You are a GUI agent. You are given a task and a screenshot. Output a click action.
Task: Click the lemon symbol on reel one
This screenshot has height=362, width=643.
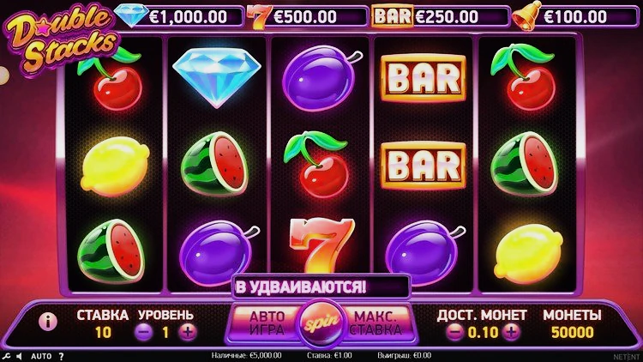[114, 166]
